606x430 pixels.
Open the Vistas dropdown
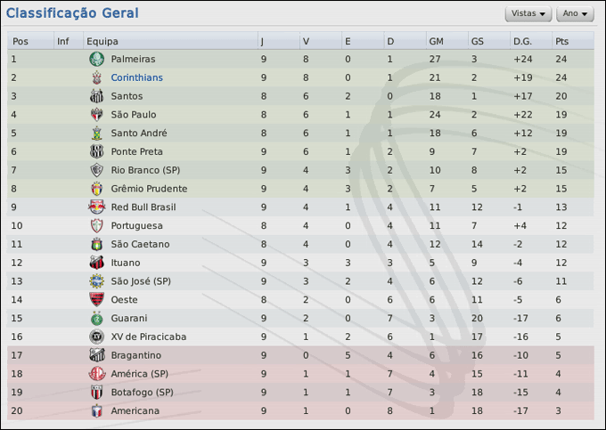pyautogui.click(x=528, y=14)
